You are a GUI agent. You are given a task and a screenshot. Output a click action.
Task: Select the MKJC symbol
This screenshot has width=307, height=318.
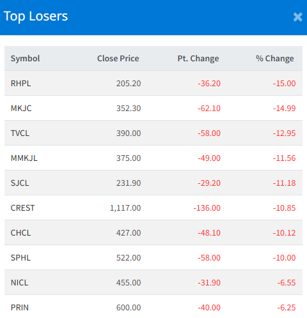point(21,109)
